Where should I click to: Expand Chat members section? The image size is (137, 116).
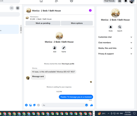click(115, 43)
